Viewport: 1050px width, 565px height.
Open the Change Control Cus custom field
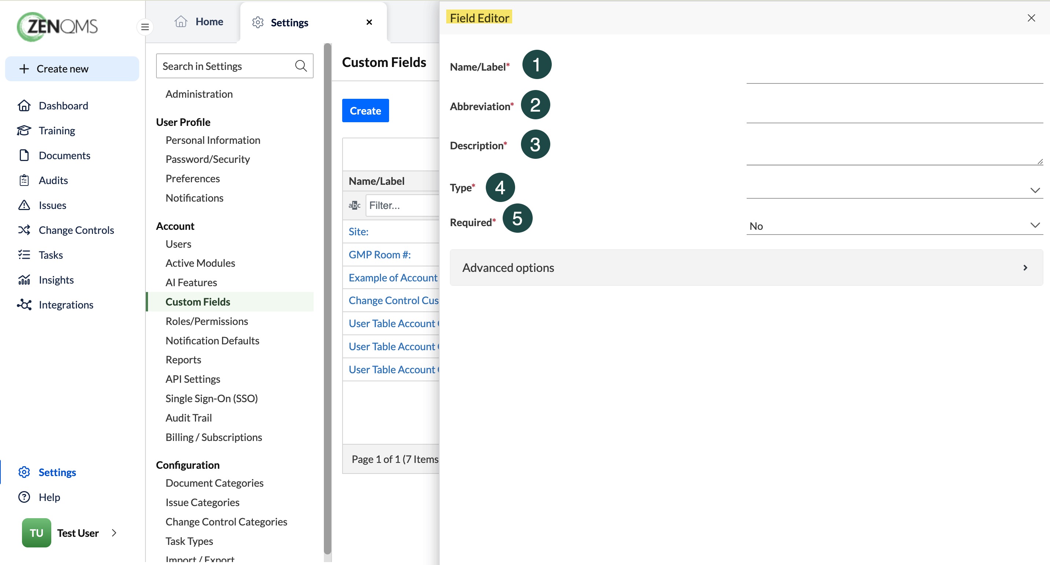[393, 300]
